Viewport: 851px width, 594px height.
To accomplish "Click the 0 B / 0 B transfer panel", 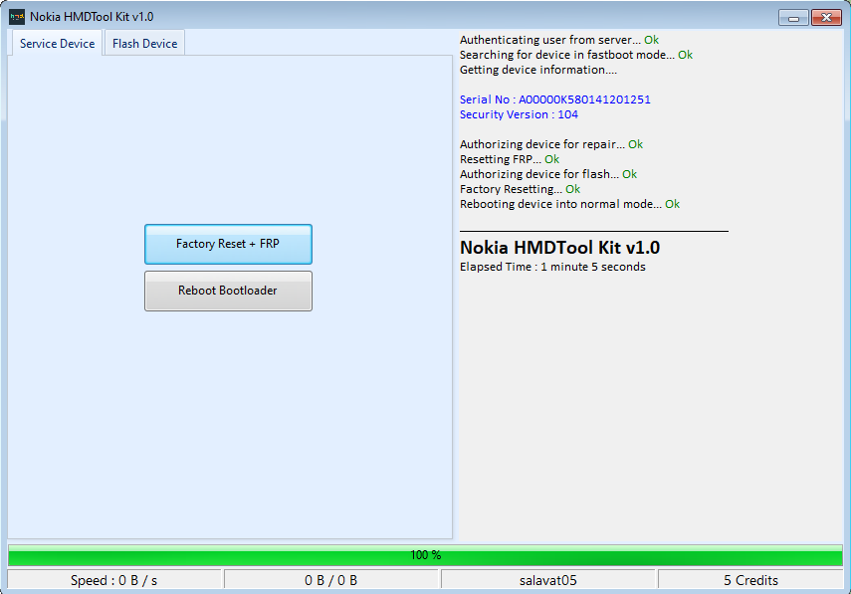I will point(331,580).
